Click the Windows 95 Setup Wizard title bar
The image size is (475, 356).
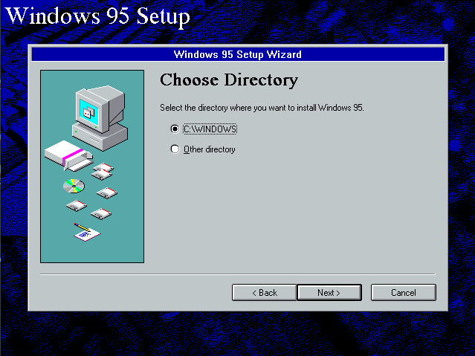[238, 54]
